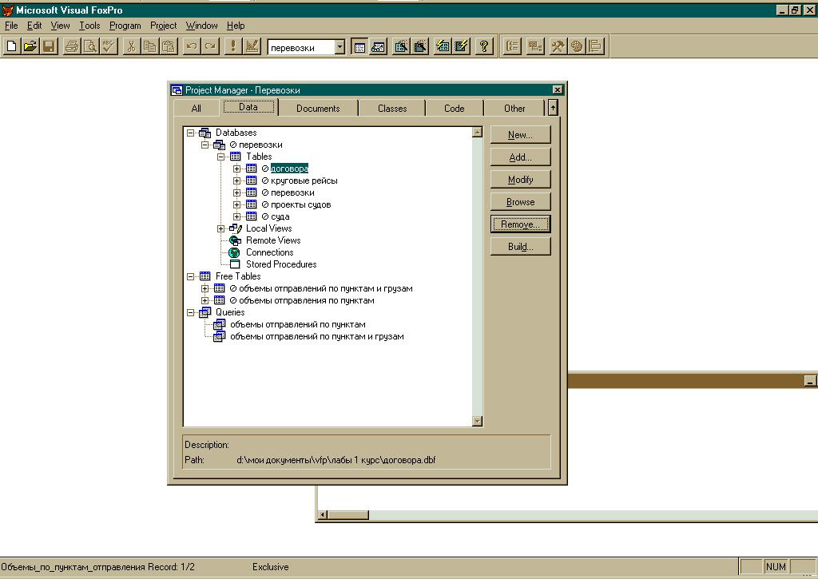Screen dimensions: 818x579
Task: Click the Class Browser toolbar icon
Action: pos(512,46)
